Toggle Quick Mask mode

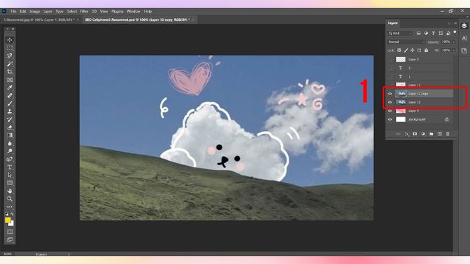(10, 232)
